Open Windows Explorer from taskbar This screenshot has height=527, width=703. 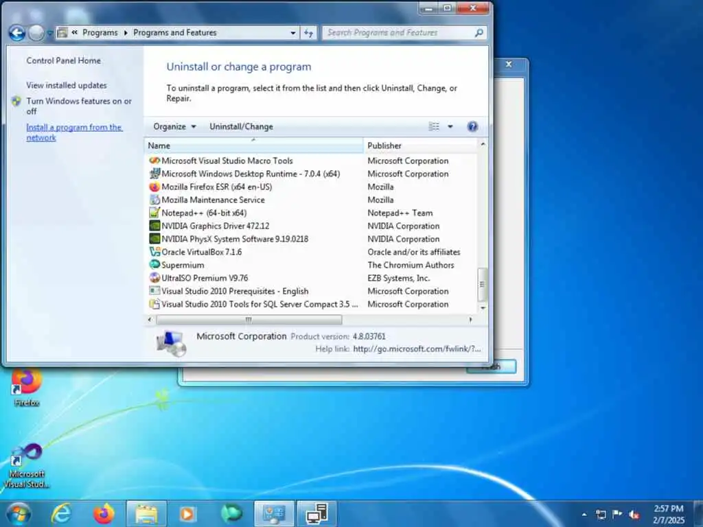coord(146,513)
